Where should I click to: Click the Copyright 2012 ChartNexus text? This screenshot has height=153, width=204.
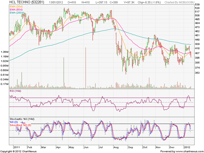18,151
